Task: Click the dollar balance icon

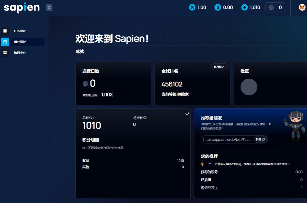Action: 218,7
